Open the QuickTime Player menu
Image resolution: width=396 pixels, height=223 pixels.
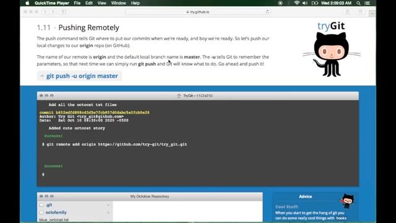pos(52,3)
